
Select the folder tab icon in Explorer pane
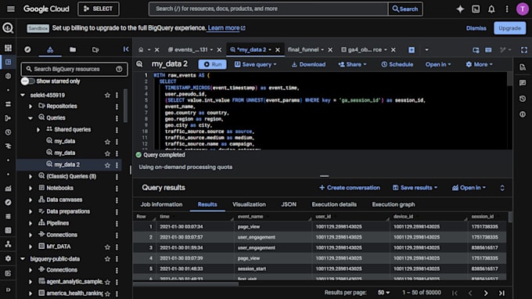73,49
